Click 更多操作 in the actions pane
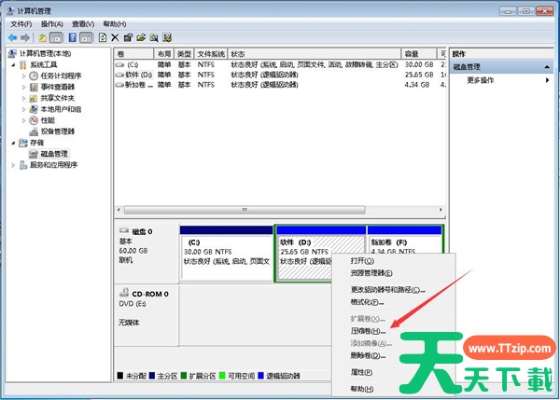 click(483, 81)
